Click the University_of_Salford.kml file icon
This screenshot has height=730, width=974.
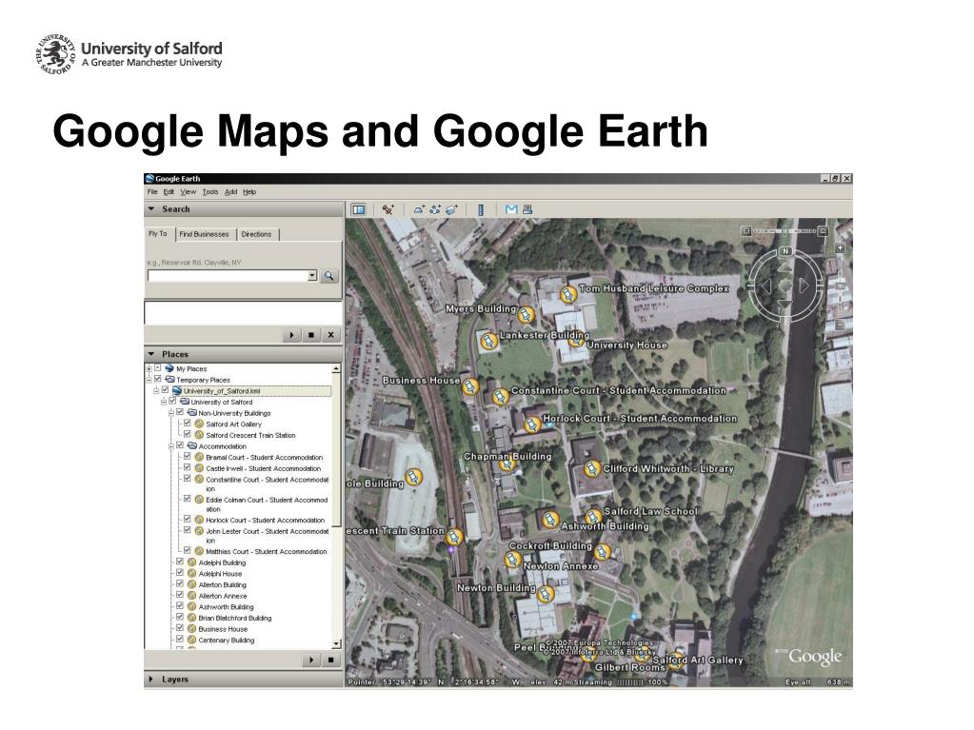click(x=176, y=391)
